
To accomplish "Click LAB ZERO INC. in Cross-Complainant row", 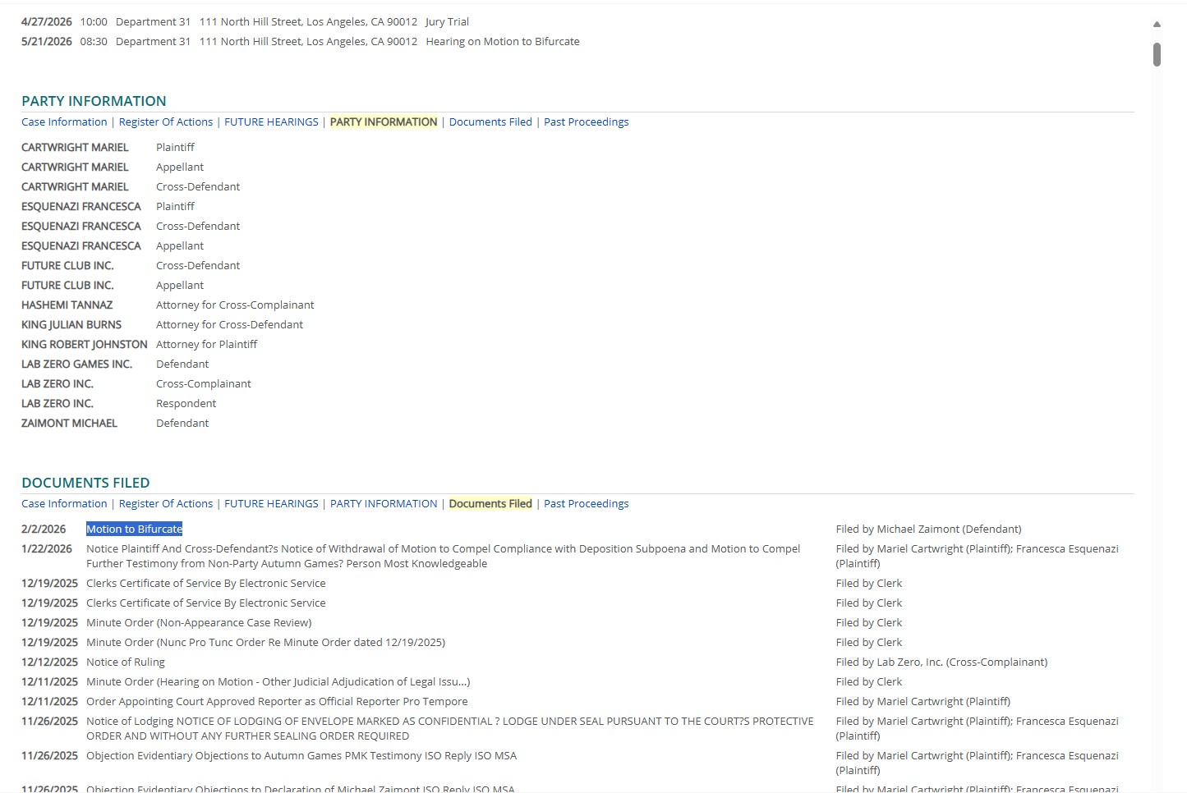I will tap(58, 384).
